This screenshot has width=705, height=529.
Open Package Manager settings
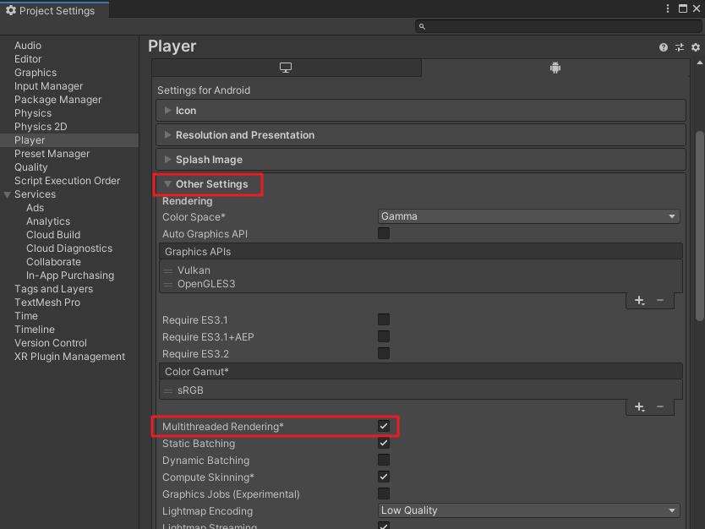pos(58,100)
